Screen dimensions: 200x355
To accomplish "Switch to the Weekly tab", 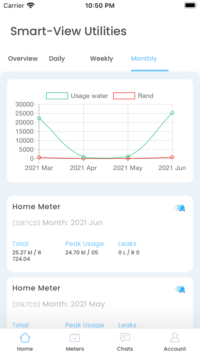I will coord(101,59).
